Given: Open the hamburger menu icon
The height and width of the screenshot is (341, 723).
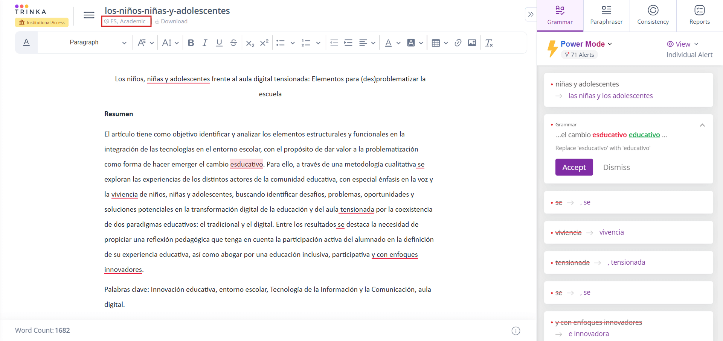Looking at the screenshot, I should (89, 15).
